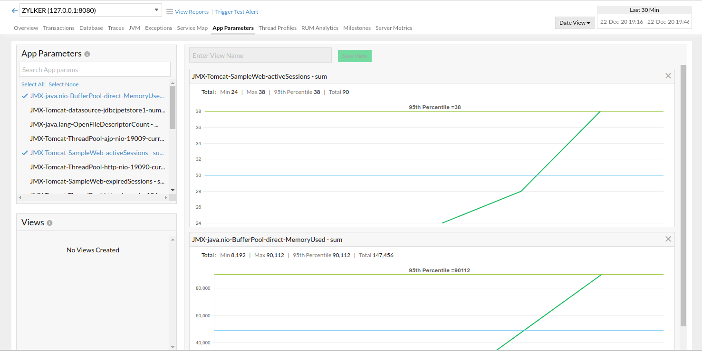
Task: Close the JMX-Tomcat-SampleWeb-activeSessions chart
Action: 668,76
